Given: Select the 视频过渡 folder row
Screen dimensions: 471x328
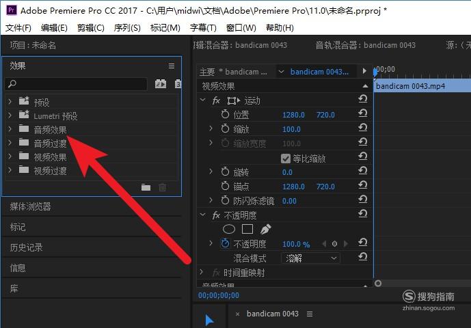Looking at the screenshot, I should pos(92,171).
